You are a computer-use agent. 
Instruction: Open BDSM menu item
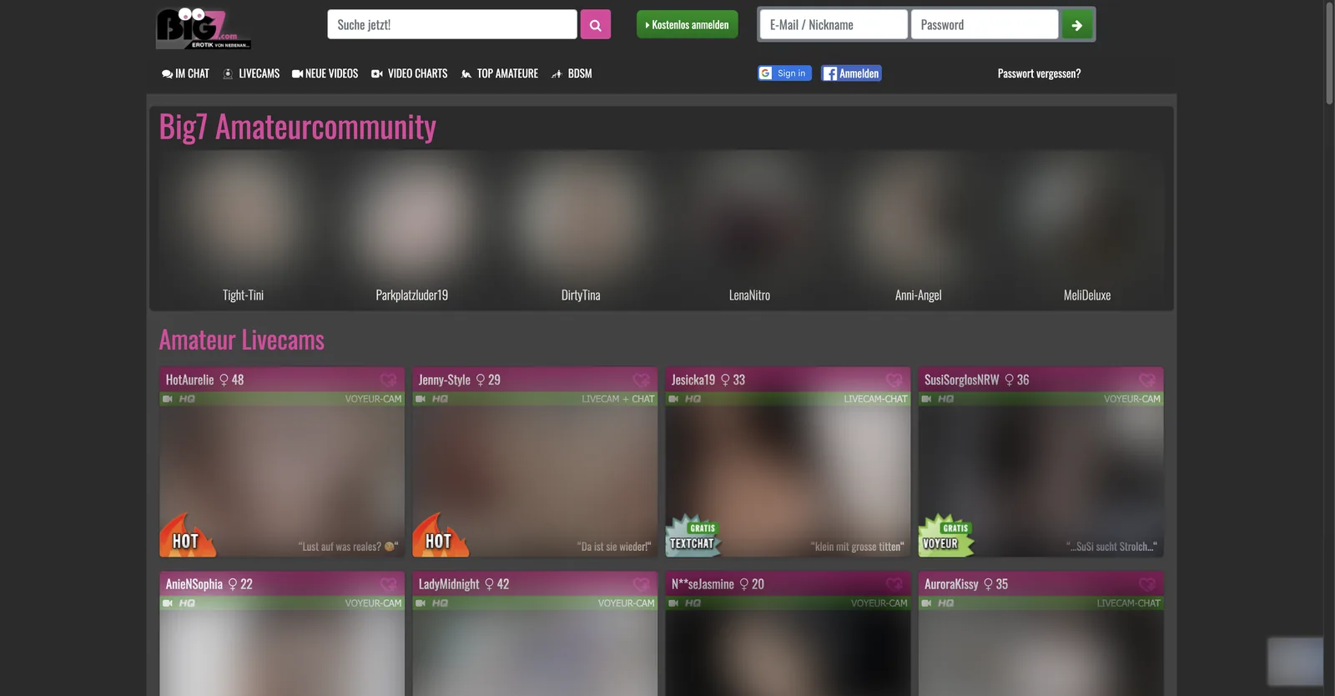pos(572,73)
